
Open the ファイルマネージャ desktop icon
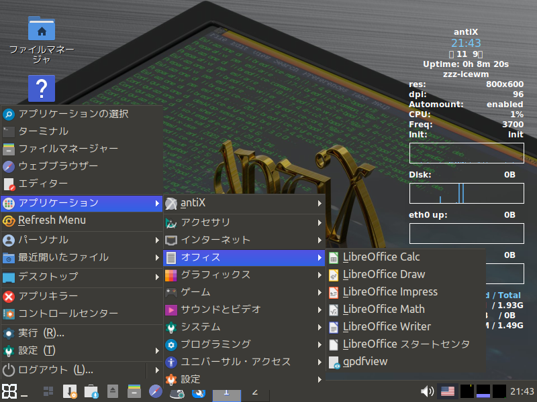pyautogui.click(x=42, y=40)
